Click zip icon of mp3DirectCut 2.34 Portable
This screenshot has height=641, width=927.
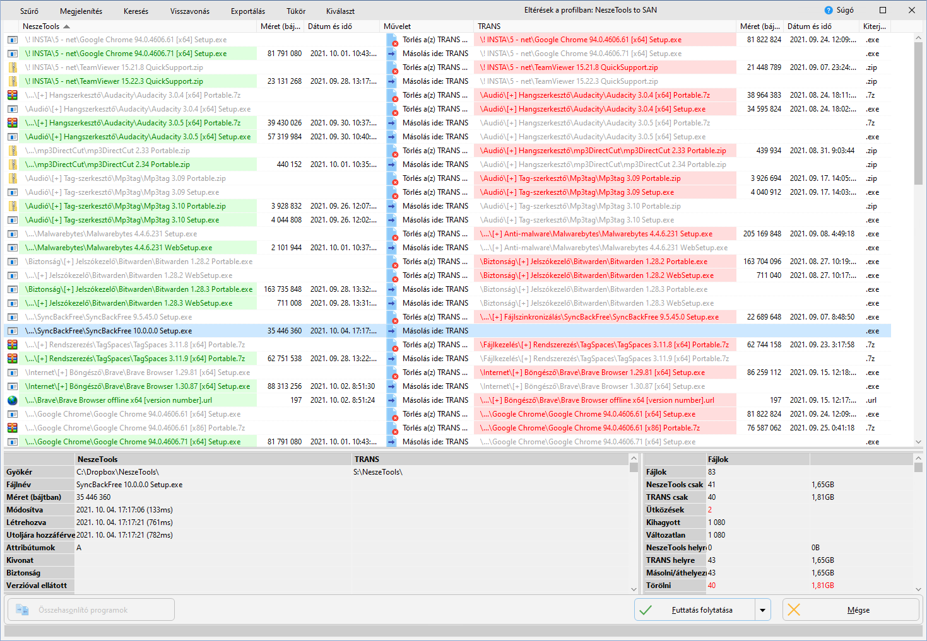tap(13, 165)
